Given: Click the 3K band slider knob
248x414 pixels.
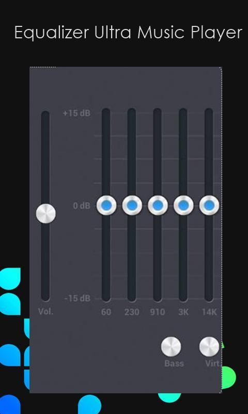Looking at the screenshot, I should pyautogui.click(x=183, y=205).
